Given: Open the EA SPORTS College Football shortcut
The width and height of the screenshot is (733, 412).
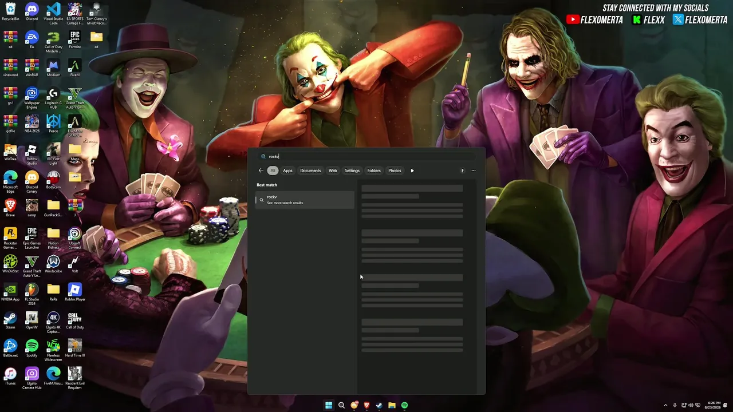Looking at the screenshot, I should pos(75,13).
